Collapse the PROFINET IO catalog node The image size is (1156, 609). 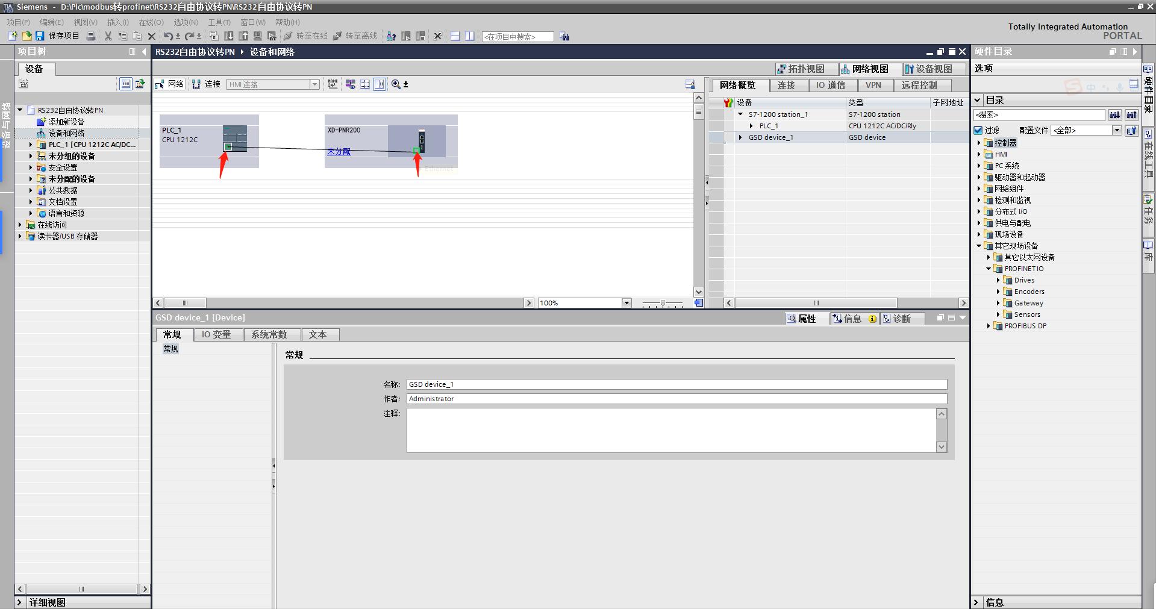(x=989, y=269)
